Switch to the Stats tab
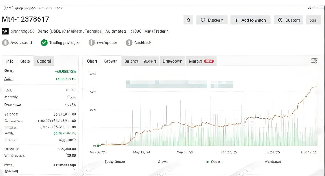Image resolution: width=325 pixels, height=176 pixels. click(25, 61)
